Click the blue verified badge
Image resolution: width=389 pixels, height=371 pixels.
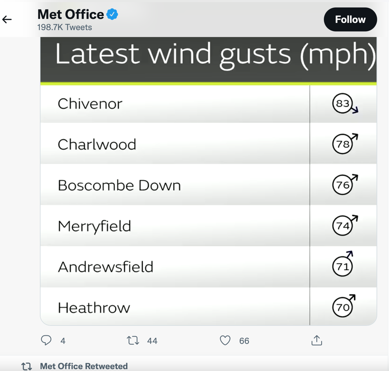pos(112,14)
